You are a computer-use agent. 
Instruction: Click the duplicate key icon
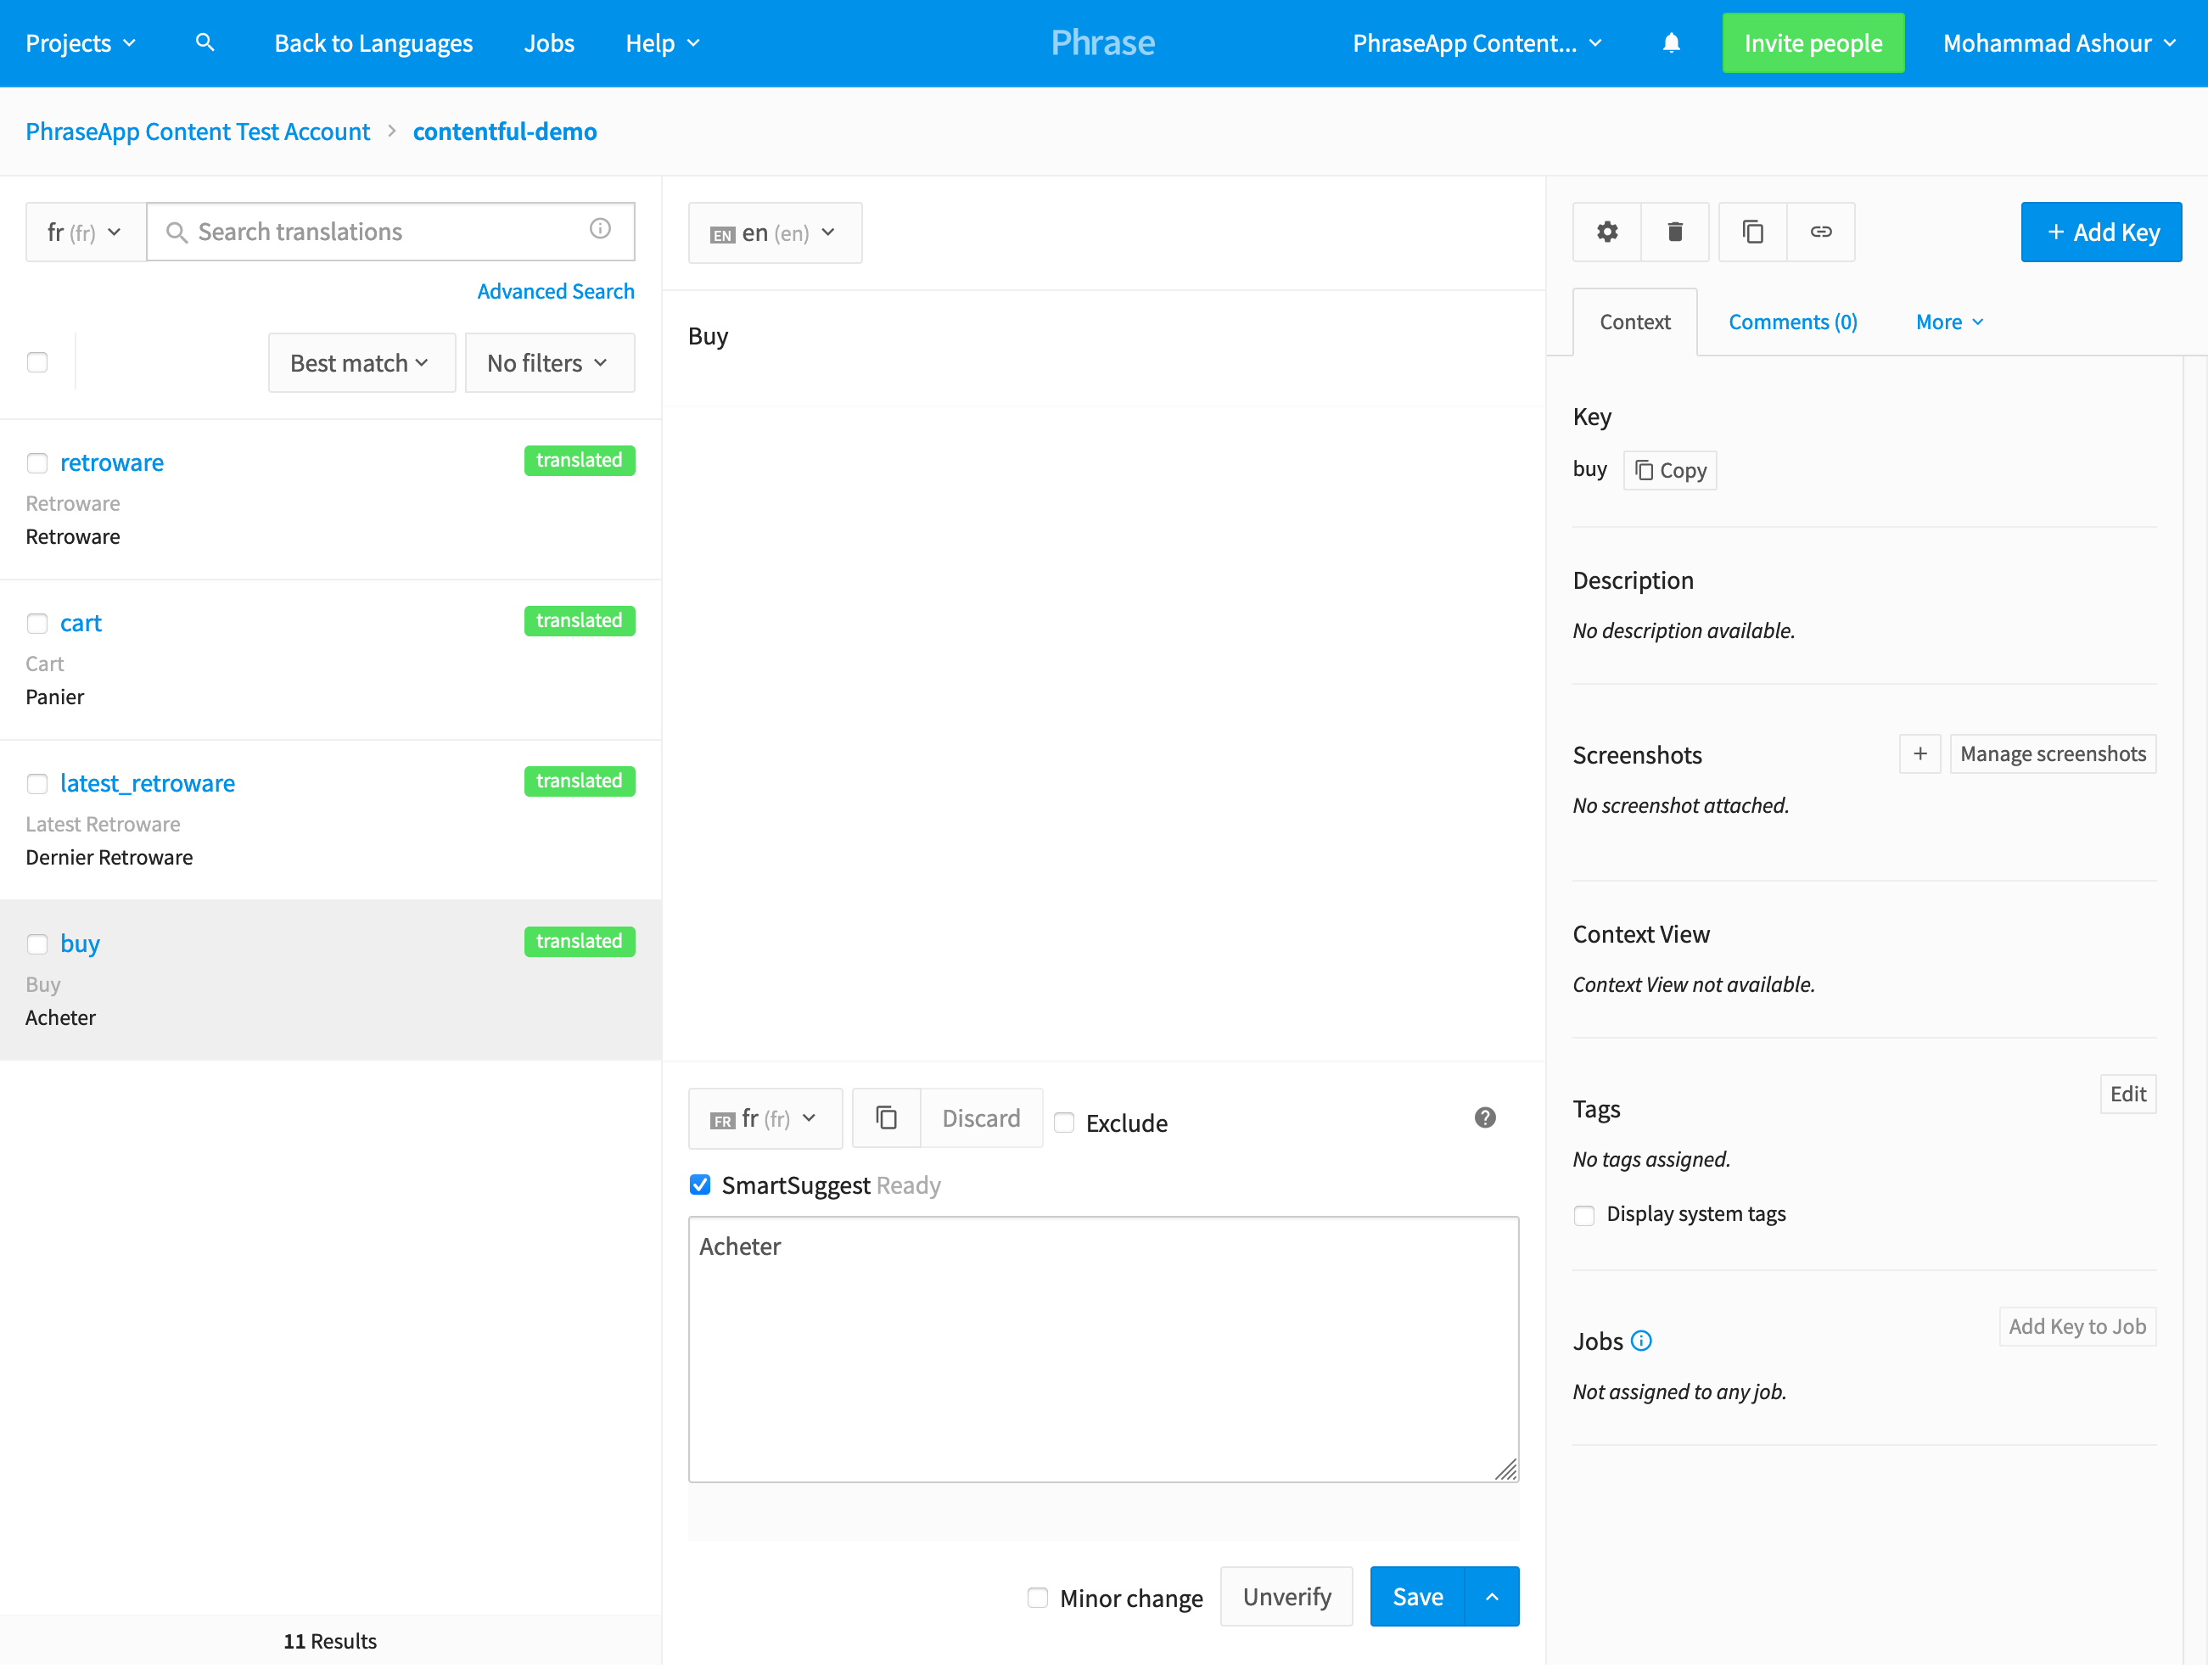1752,232
